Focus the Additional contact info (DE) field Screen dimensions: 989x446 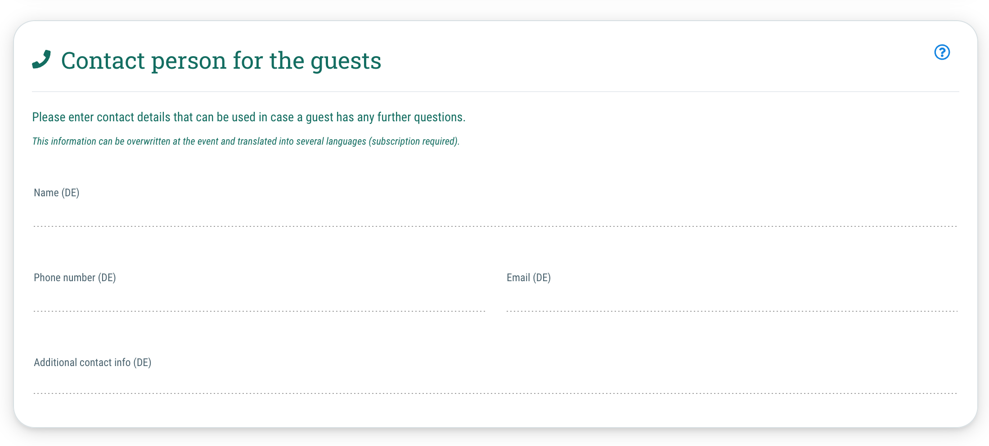495,383
